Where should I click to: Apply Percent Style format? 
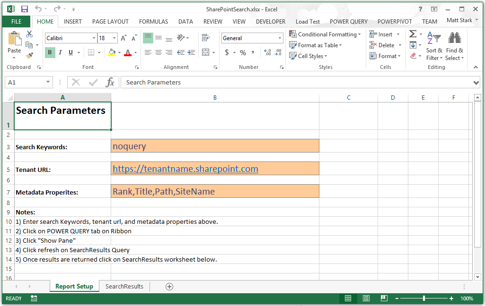243,52
